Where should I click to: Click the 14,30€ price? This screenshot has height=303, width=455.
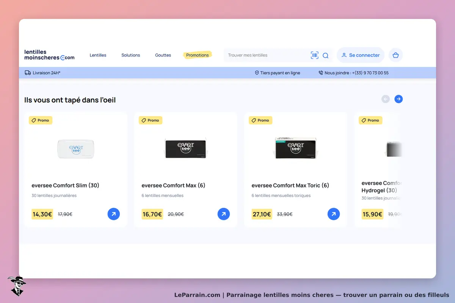(x=42, y=214)
